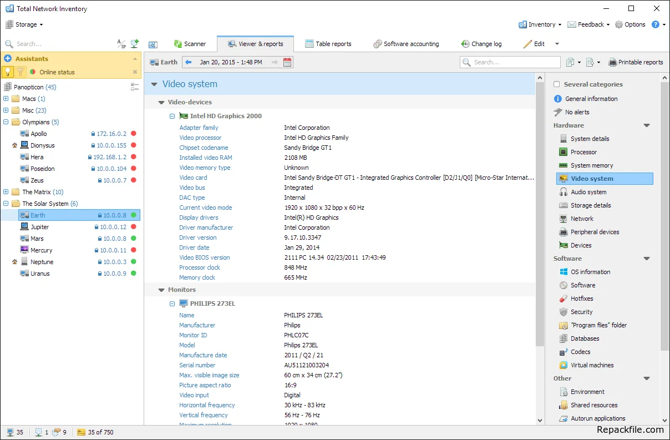Go to previous snapshot with left arrow

pos(188,62)
